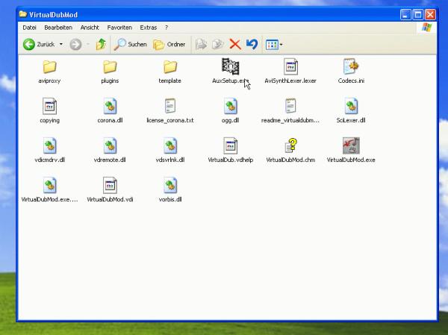
Task: Click the Suchen search button
Action: (130, 44)
